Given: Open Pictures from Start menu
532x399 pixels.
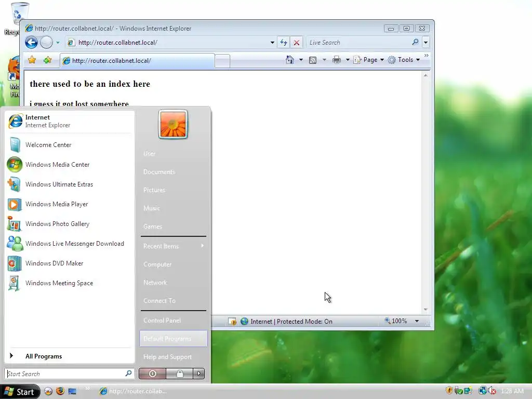Looking at the screenshot, I should (x=173, y=190).
